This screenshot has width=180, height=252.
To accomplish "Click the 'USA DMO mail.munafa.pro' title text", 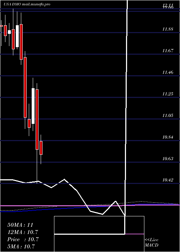I will pyautogui.click(x=27, y=4).
